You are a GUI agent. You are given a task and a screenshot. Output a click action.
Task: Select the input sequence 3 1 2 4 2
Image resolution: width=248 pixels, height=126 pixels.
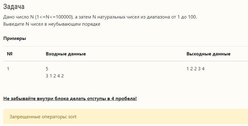point(55,76)
